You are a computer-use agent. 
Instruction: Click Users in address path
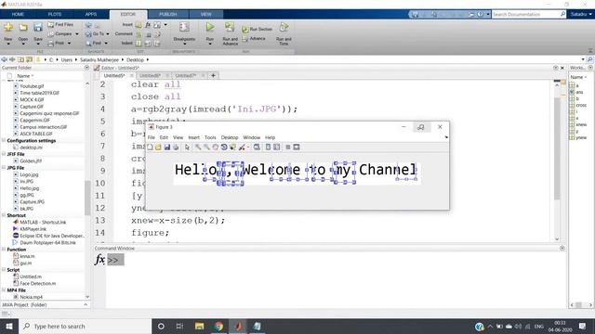click(66, 59)
